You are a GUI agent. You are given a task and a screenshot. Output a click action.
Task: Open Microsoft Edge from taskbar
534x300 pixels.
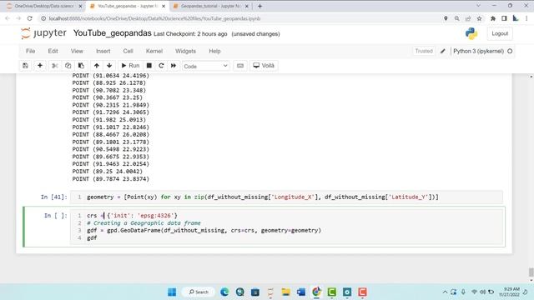point(224,292)
